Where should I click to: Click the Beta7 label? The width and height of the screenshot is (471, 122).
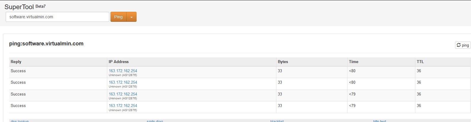(x=41, y=6)
